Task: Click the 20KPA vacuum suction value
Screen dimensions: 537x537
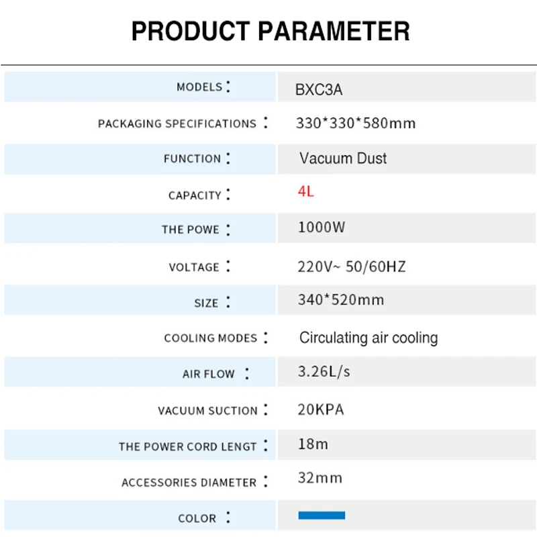Action: (321, 409)
